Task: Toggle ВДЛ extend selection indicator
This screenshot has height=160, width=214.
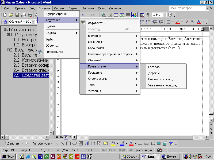Action: click(x=122, y=150)
